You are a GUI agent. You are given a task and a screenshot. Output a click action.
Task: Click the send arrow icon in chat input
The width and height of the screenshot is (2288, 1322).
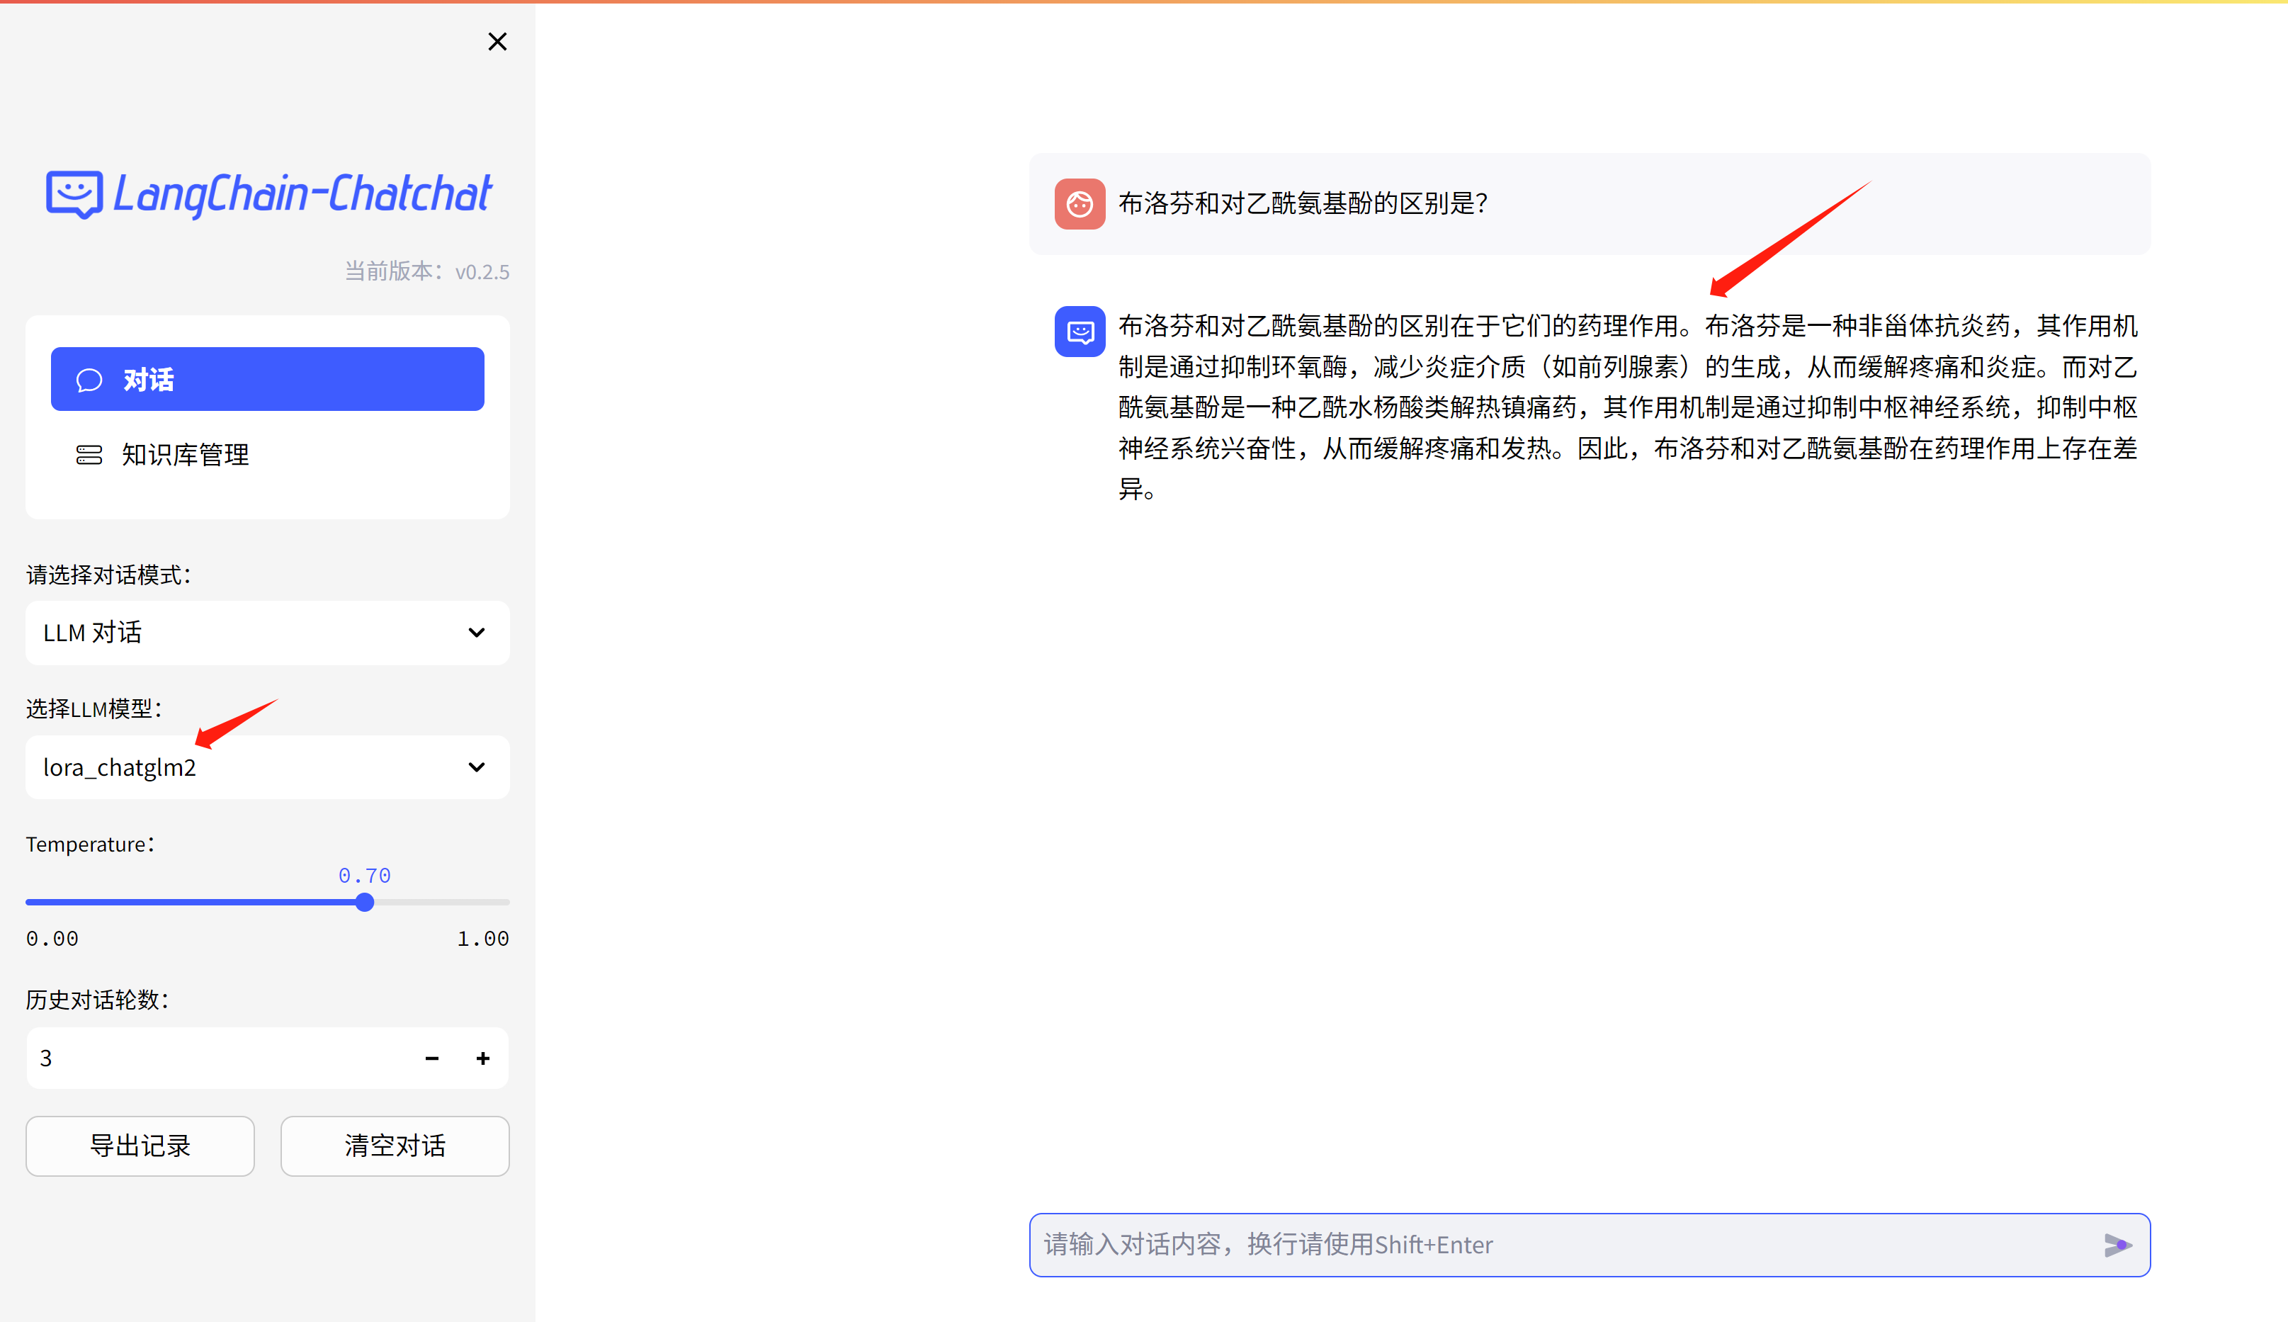(2117, 1245)
